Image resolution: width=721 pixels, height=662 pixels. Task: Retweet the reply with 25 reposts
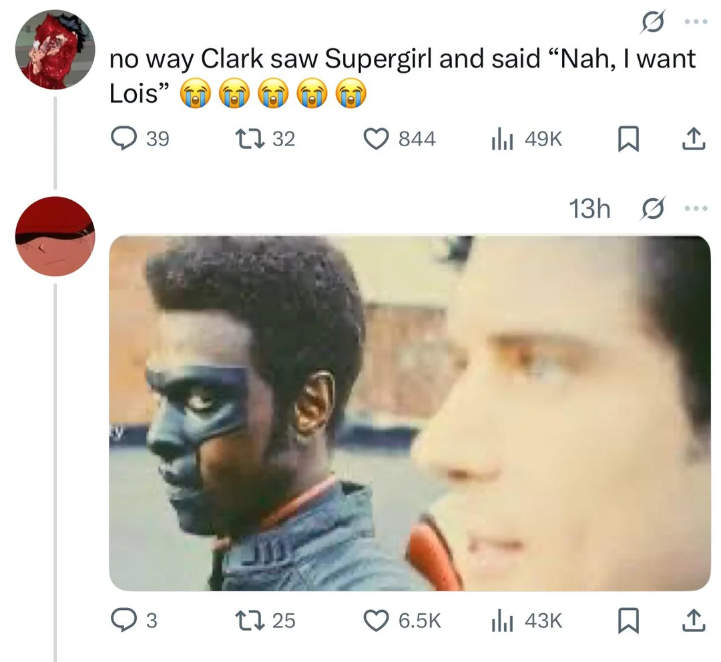point(265,621)
